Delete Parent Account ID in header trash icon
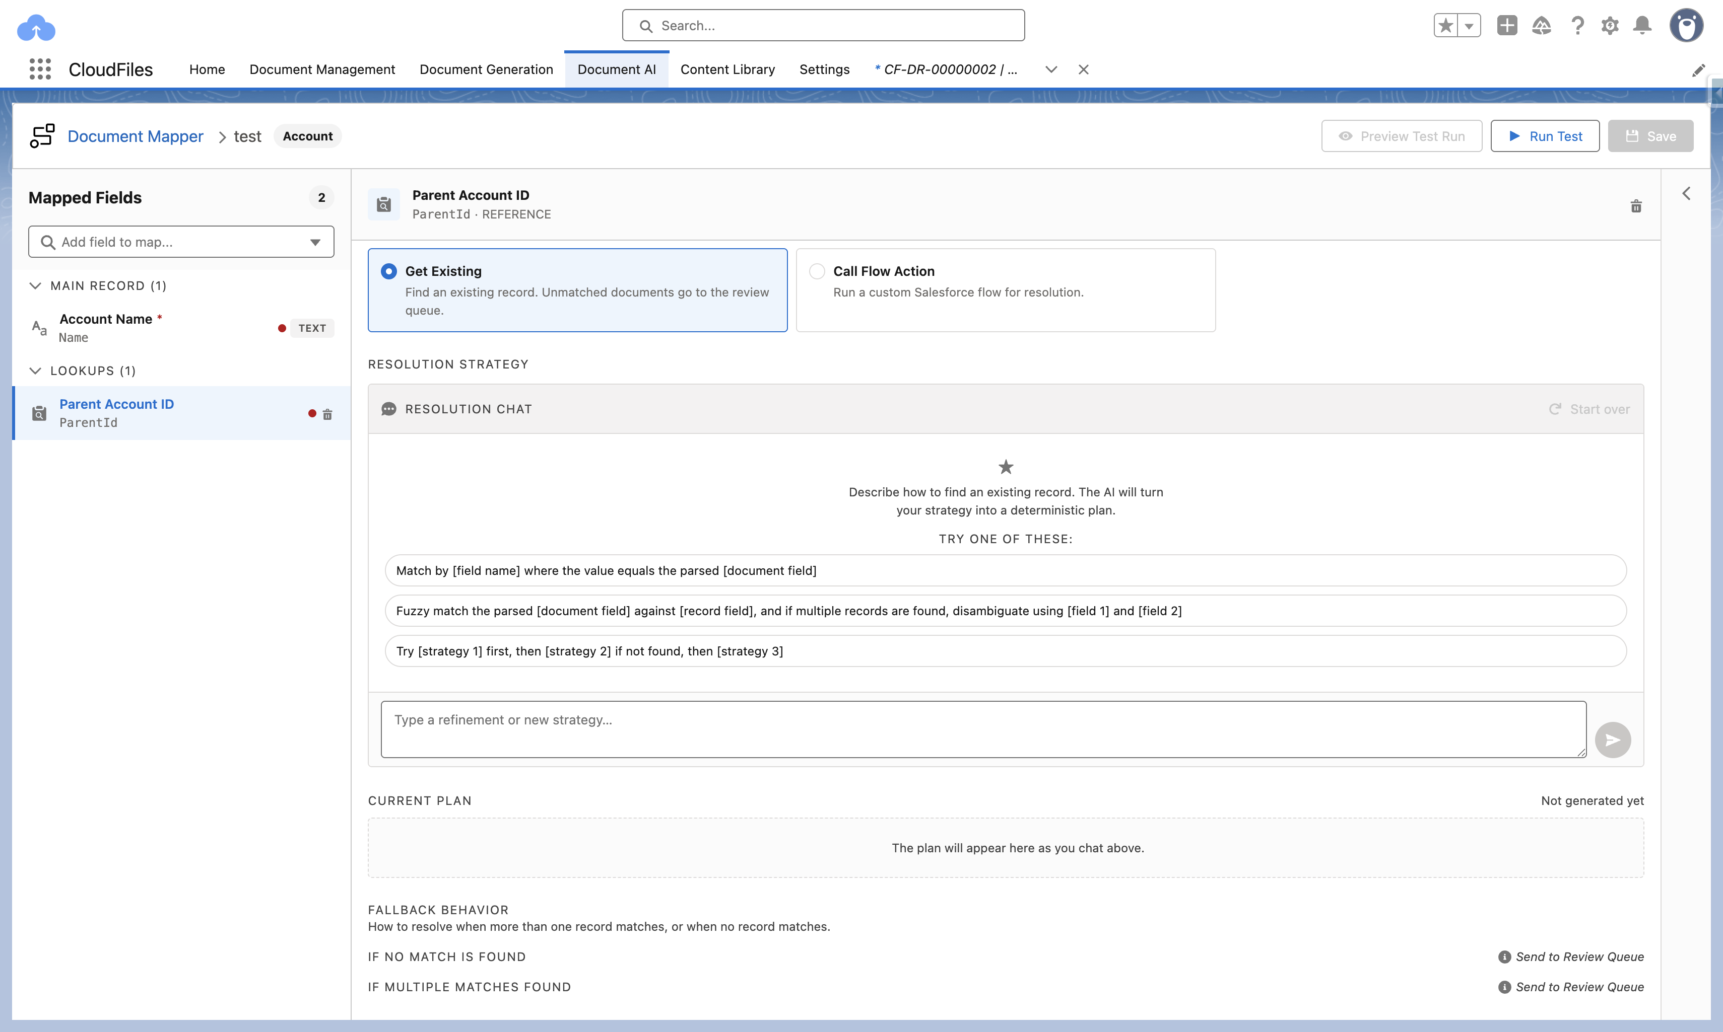This screenshot has height=1032, width=1723. 1636,206
